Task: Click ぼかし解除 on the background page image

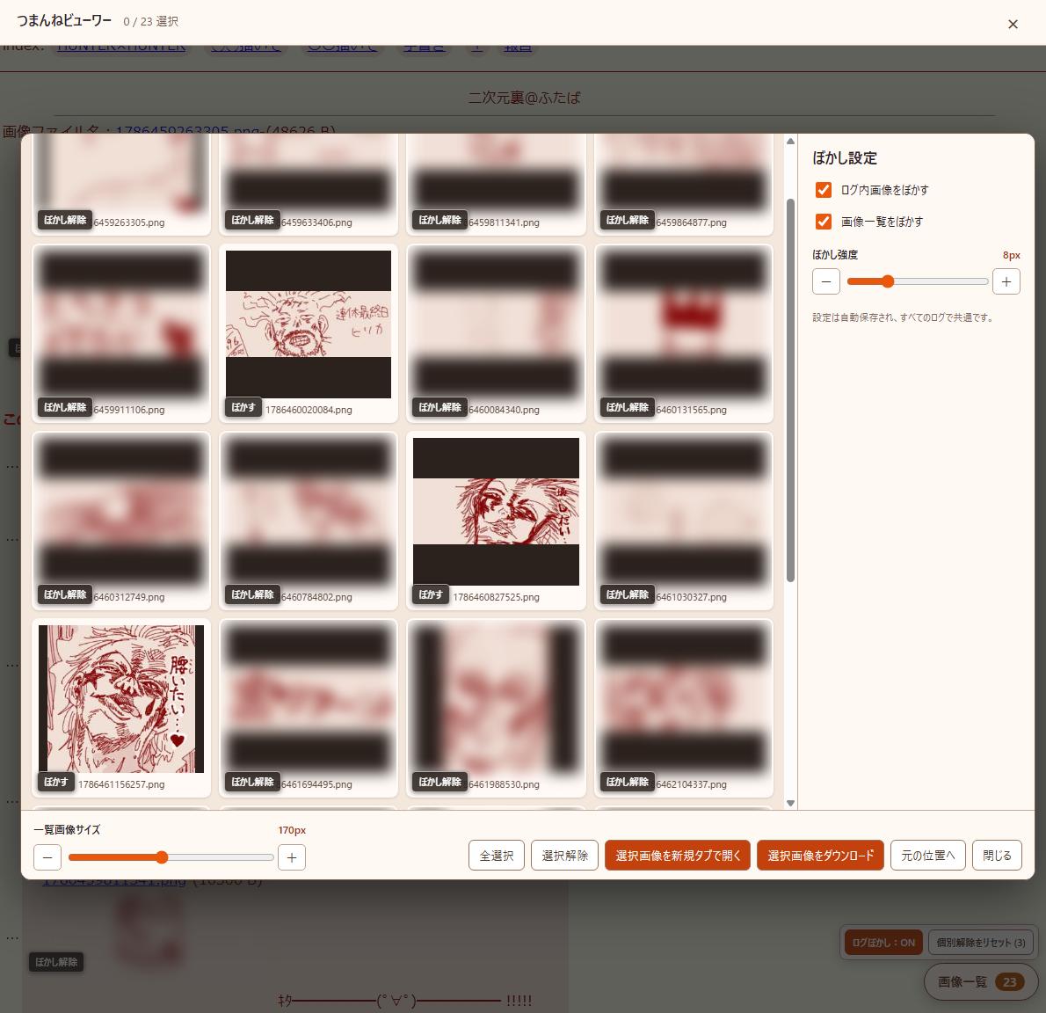Action: pyautogui.click(x=56, y=962)
